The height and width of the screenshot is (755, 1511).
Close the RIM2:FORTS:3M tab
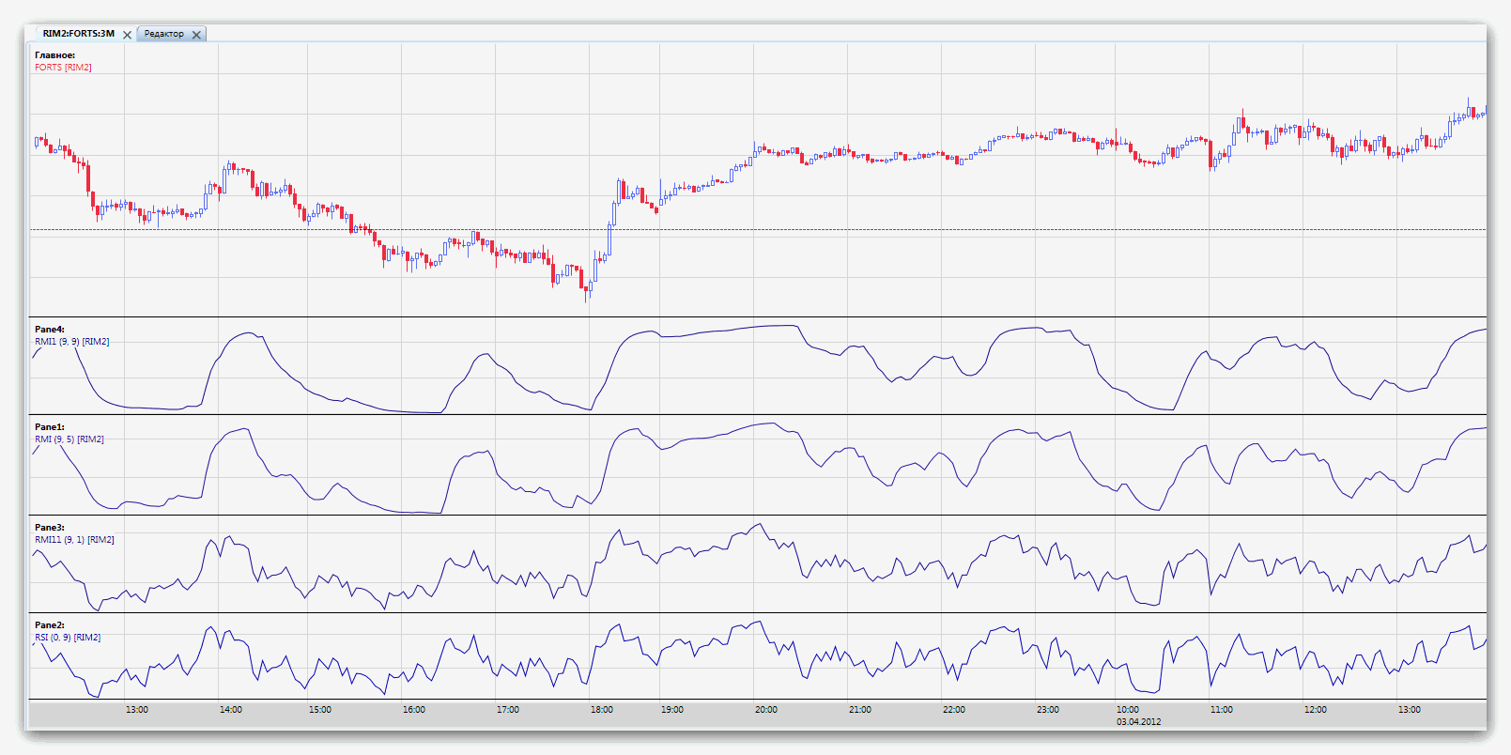click(127, 35)
